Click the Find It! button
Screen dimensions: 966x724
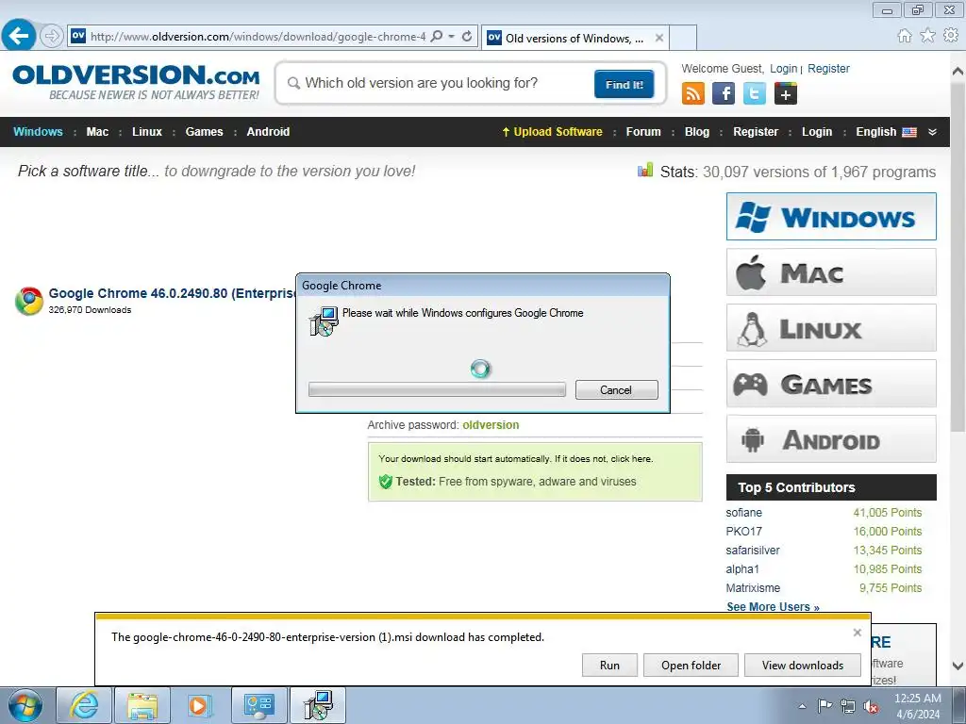click(x=625, y=84)
